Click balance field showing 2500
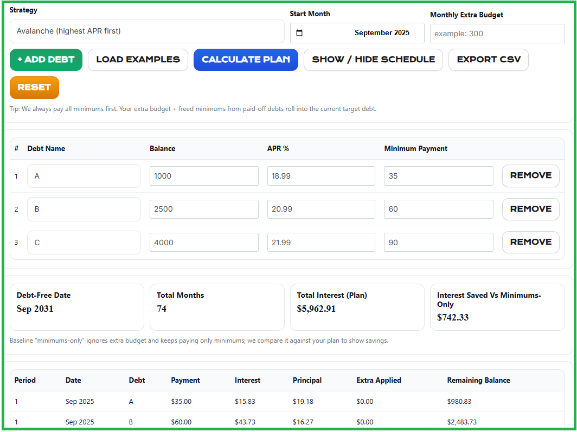 click(204, 209)
